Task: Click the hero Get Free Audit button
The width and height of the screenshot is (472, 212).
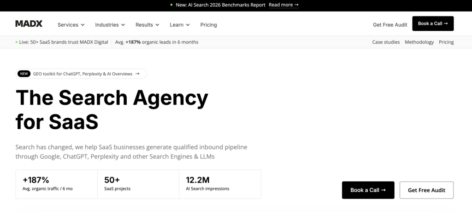Action: [x=426, y=190]
